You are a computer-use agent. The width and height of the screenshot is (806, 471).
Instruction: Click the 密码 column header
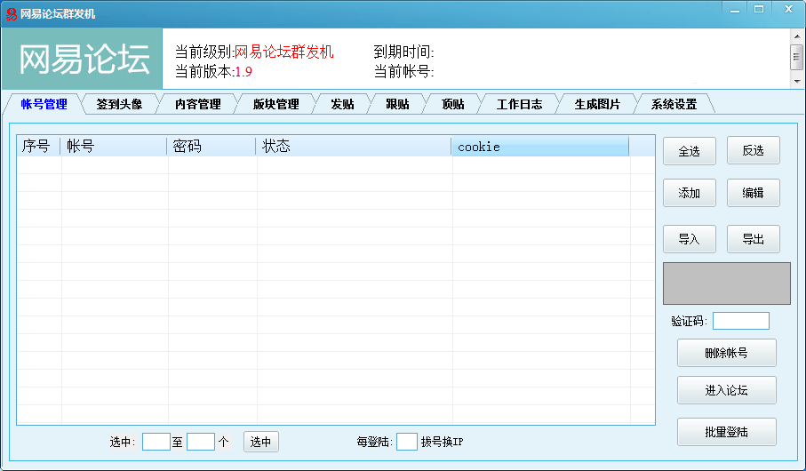[x=211, y=147]
